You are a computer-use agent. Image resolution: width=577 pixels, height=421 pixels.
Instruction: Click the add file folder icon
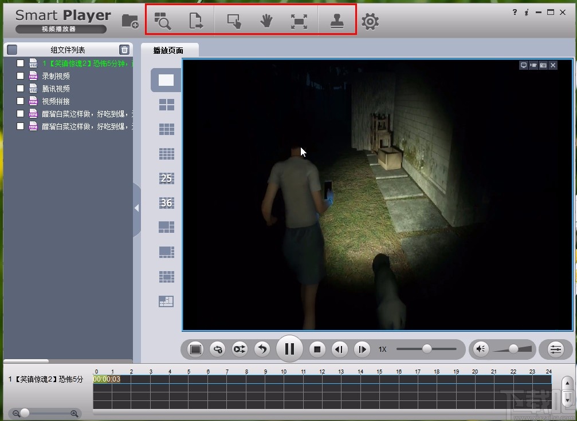pos(130,22)
